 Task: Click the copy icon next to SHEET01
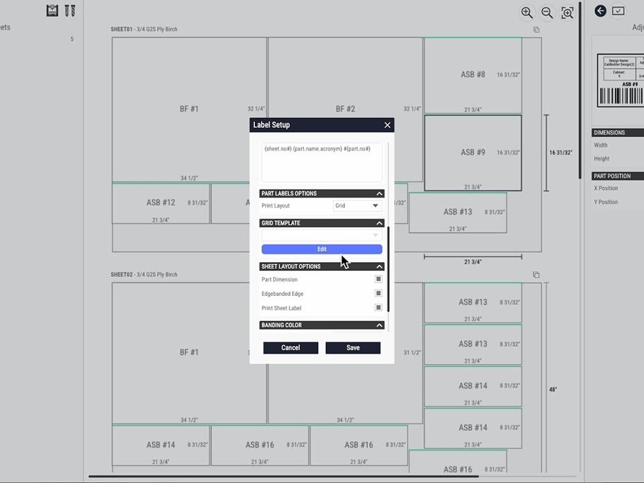point(536,30)
